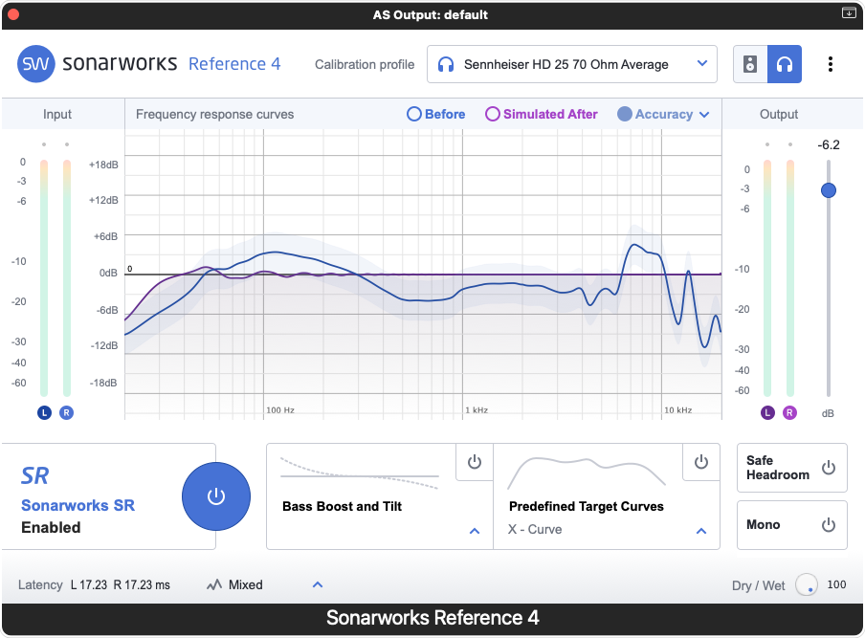
Task: Click the Calibration profile label
Action: pyautogui.click(x=365, y=64)
